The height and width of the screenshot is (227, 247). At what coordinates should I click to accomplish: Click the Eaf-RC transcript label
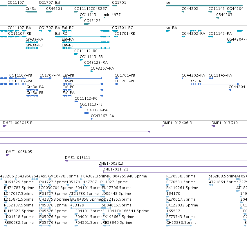(x=68, y=28)
